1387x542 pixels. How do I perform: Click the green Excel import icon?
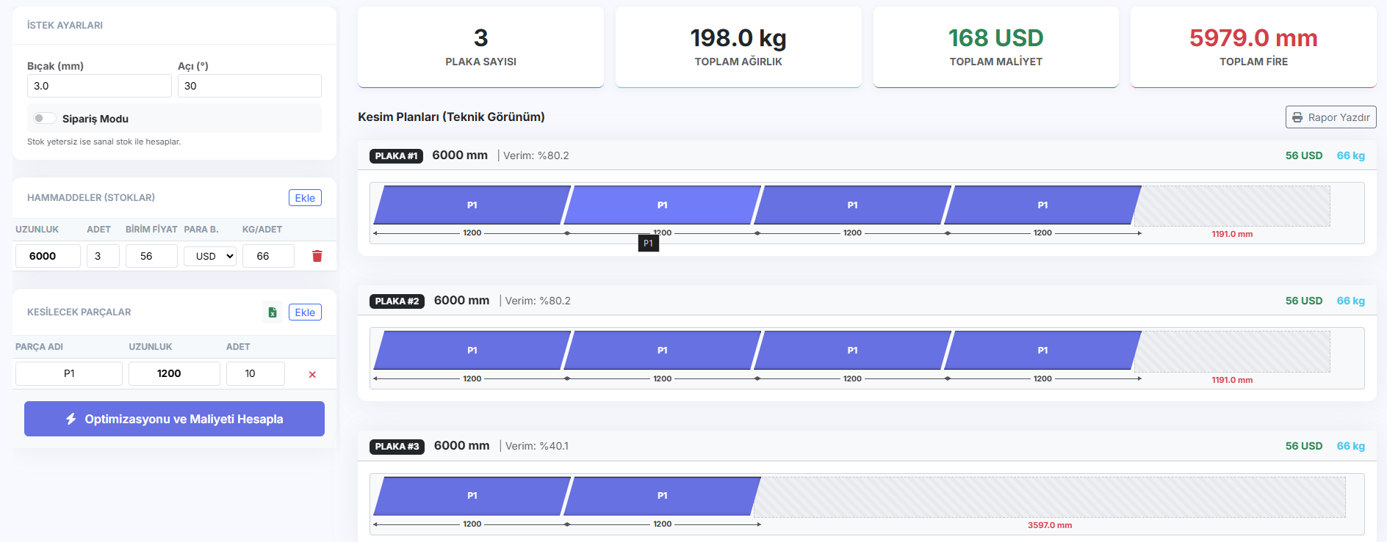coord(273,312)
